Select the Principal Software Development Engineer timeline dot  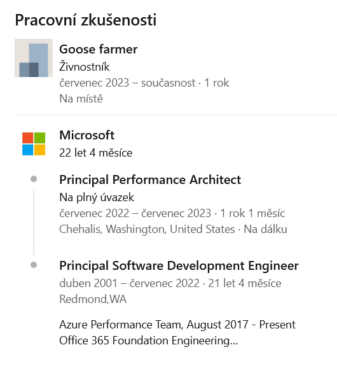click(x=34, y=265)
